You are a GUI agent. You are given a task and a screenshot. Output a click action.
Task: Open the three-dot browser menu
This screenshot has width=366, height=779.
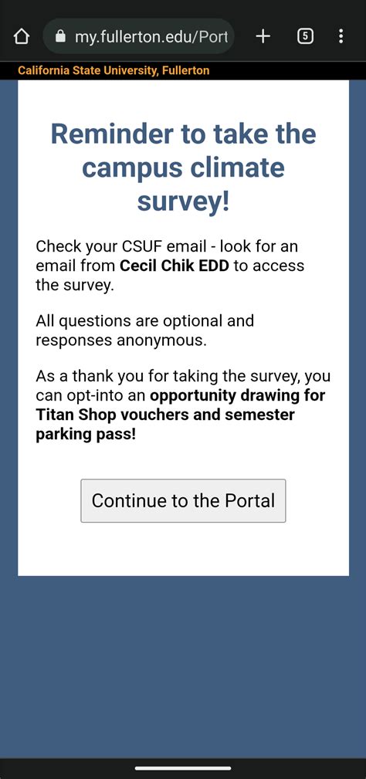coord(341,36)
